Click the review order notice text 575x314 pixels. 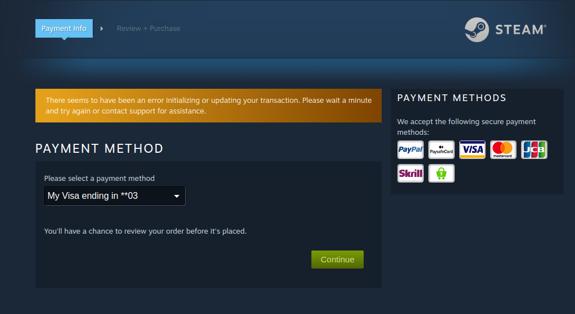145,231
